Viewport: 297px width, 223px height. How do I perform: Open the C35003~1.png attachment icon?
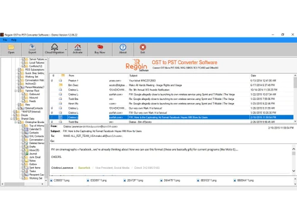(51, 180)
